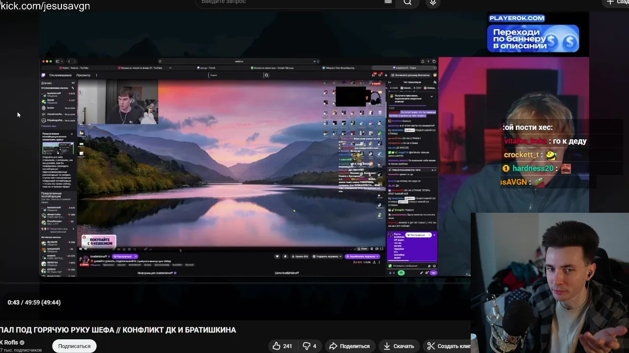Image resolution: width=629 pixels, height=353 pixels.
Task: Like the video with the thumbs-up 241 button
Action: point(283,346)
